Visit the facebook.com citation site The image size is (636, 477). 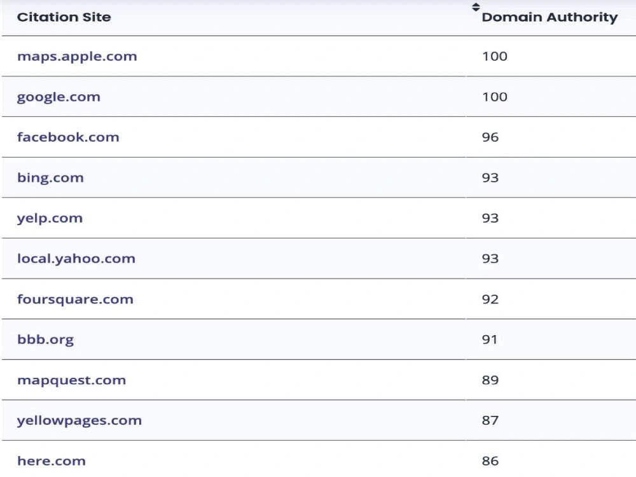68,137
